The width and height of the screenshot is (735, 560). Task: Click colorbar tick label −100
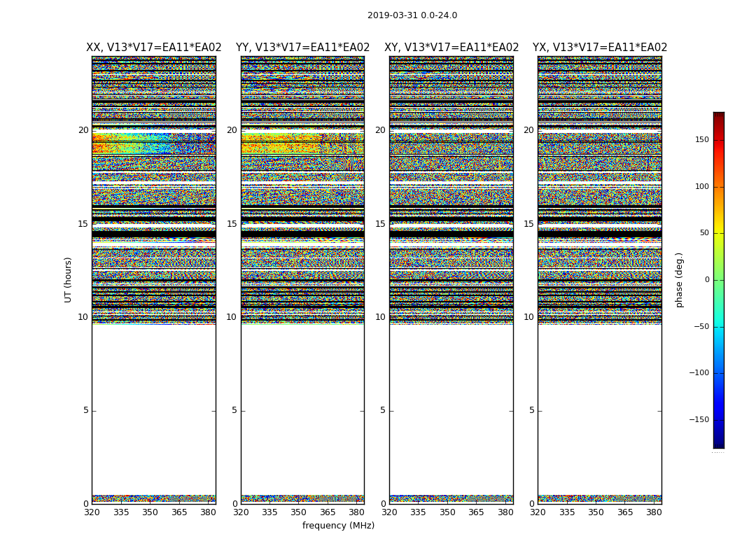pyautogui.click(x=699, y=373)
